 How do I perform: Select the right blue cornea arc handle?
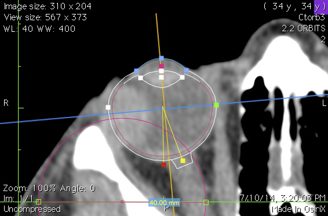click(x=186, y=70)
